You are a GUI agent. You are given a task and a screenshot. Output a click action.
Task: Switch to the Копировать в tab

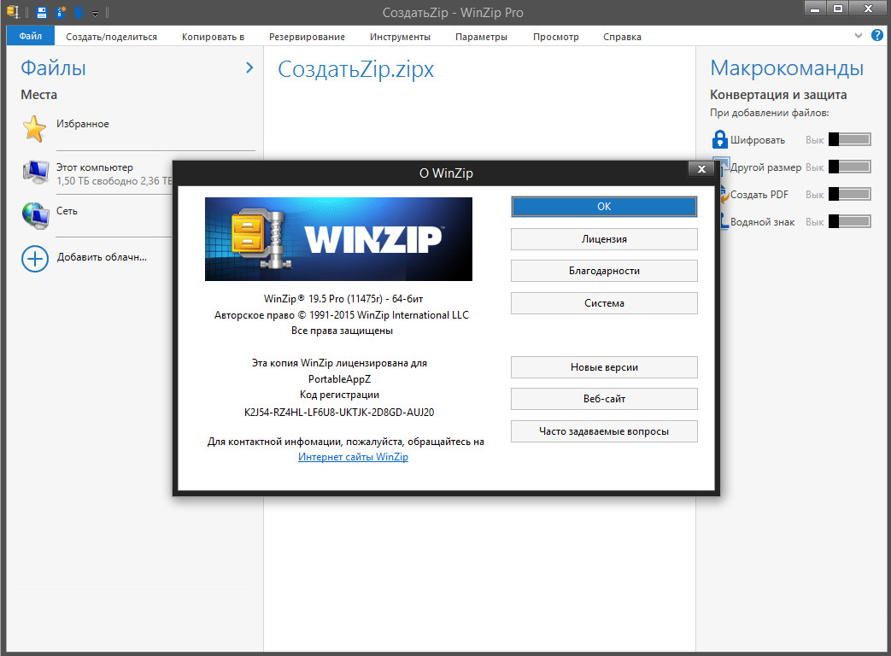pyautogui.click(x=213, y=37)
